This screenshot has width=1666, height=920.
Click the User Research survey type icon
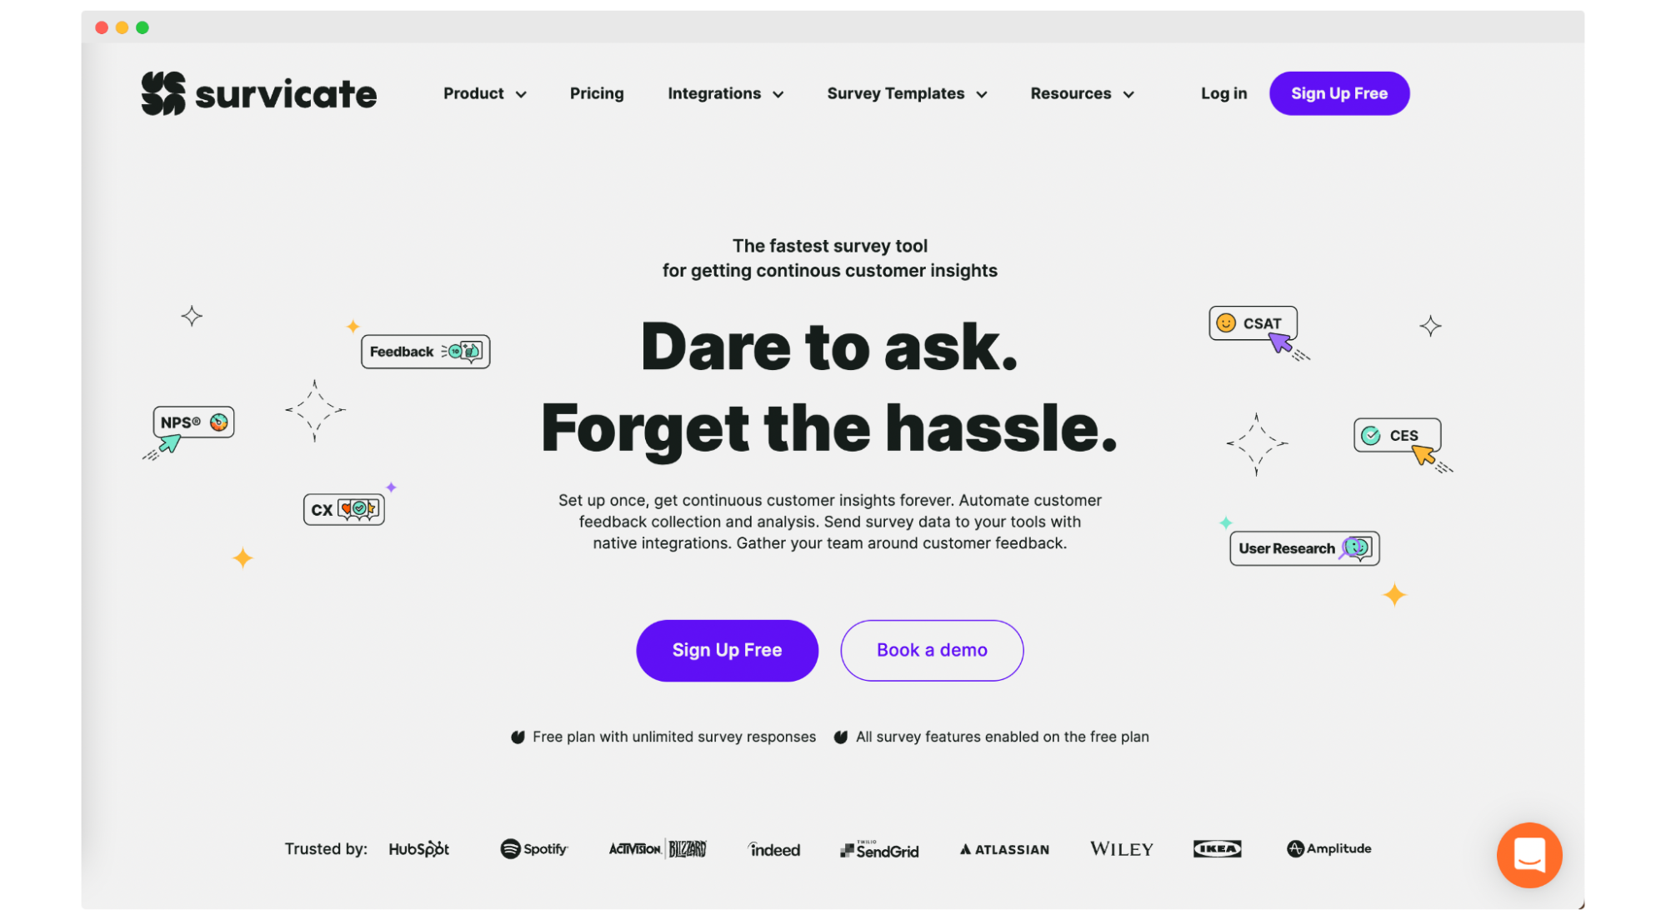point(1304,547)
